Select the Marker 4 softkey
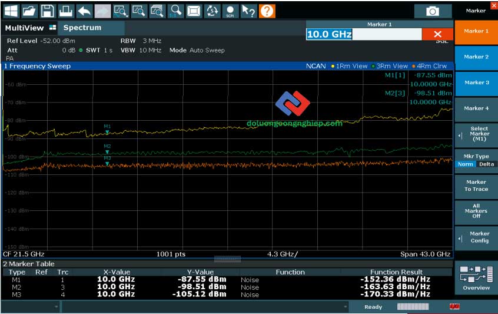The image size is (498, 314). click(x=476, y=109)
